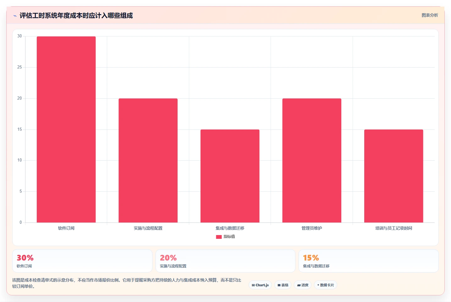Viewport: 451px width, 302px height.
Task: Click the x-axis label 集成与数据迁移
Action: pos(230,228)
